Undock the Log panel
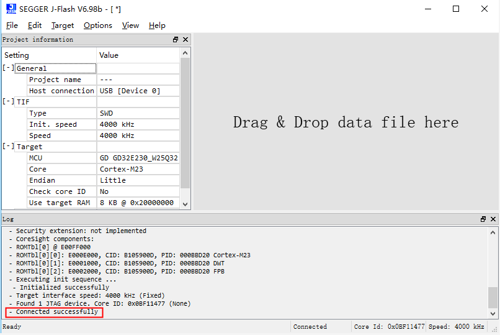Viewport: 500px width, 335px height. point(483,219)
